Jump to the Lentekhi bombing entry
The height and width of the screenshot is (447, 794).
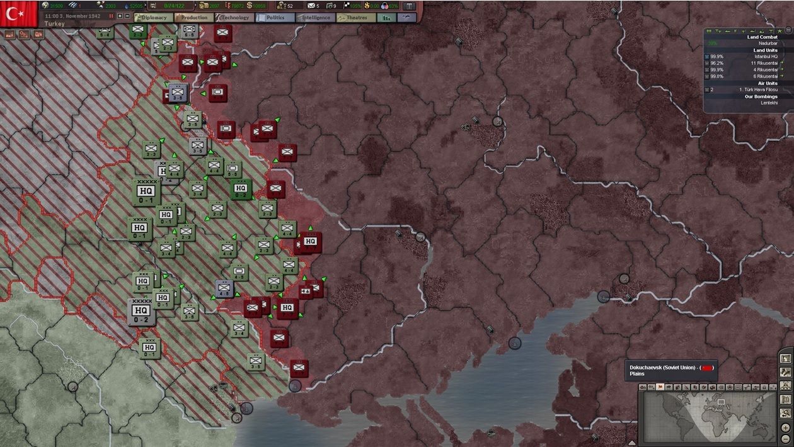[x=769, y=103]
